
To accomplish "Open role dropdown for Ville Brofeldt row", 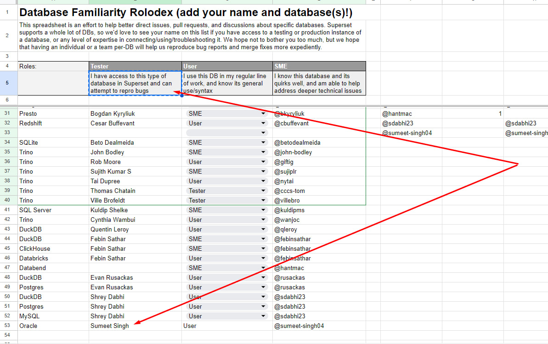I will [x=263, y=200].
